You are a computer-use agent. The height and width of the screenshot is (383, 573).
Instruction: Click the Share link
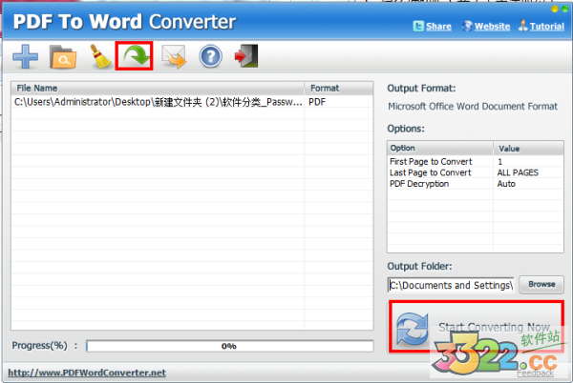tap(438, 27)
